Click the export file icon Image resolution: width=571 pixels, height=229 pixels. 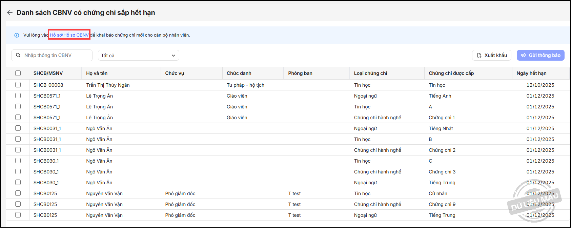479,56
